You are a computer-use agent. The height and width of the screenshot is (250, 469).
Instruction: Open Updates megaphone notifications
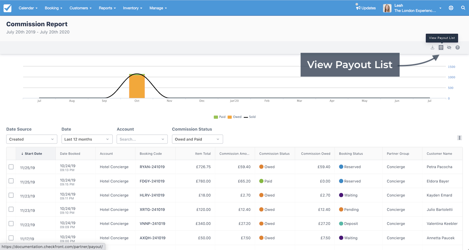click(366, 8)
